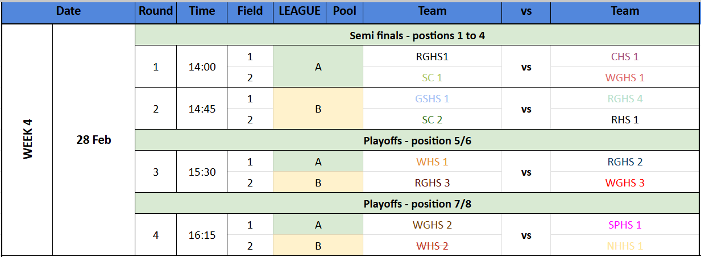Select the 28 Feb date cell

point(94,139)
